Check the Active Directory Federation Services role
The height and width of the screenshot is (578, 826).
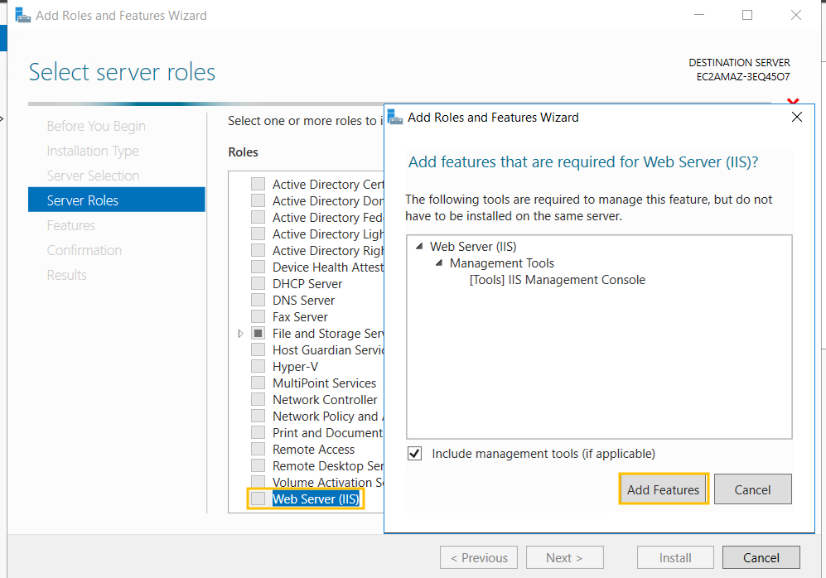(x=258, y=218)
